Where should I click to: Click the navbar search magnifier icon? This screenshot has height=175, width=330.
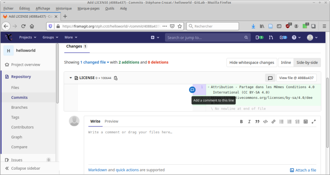[246, 37]
